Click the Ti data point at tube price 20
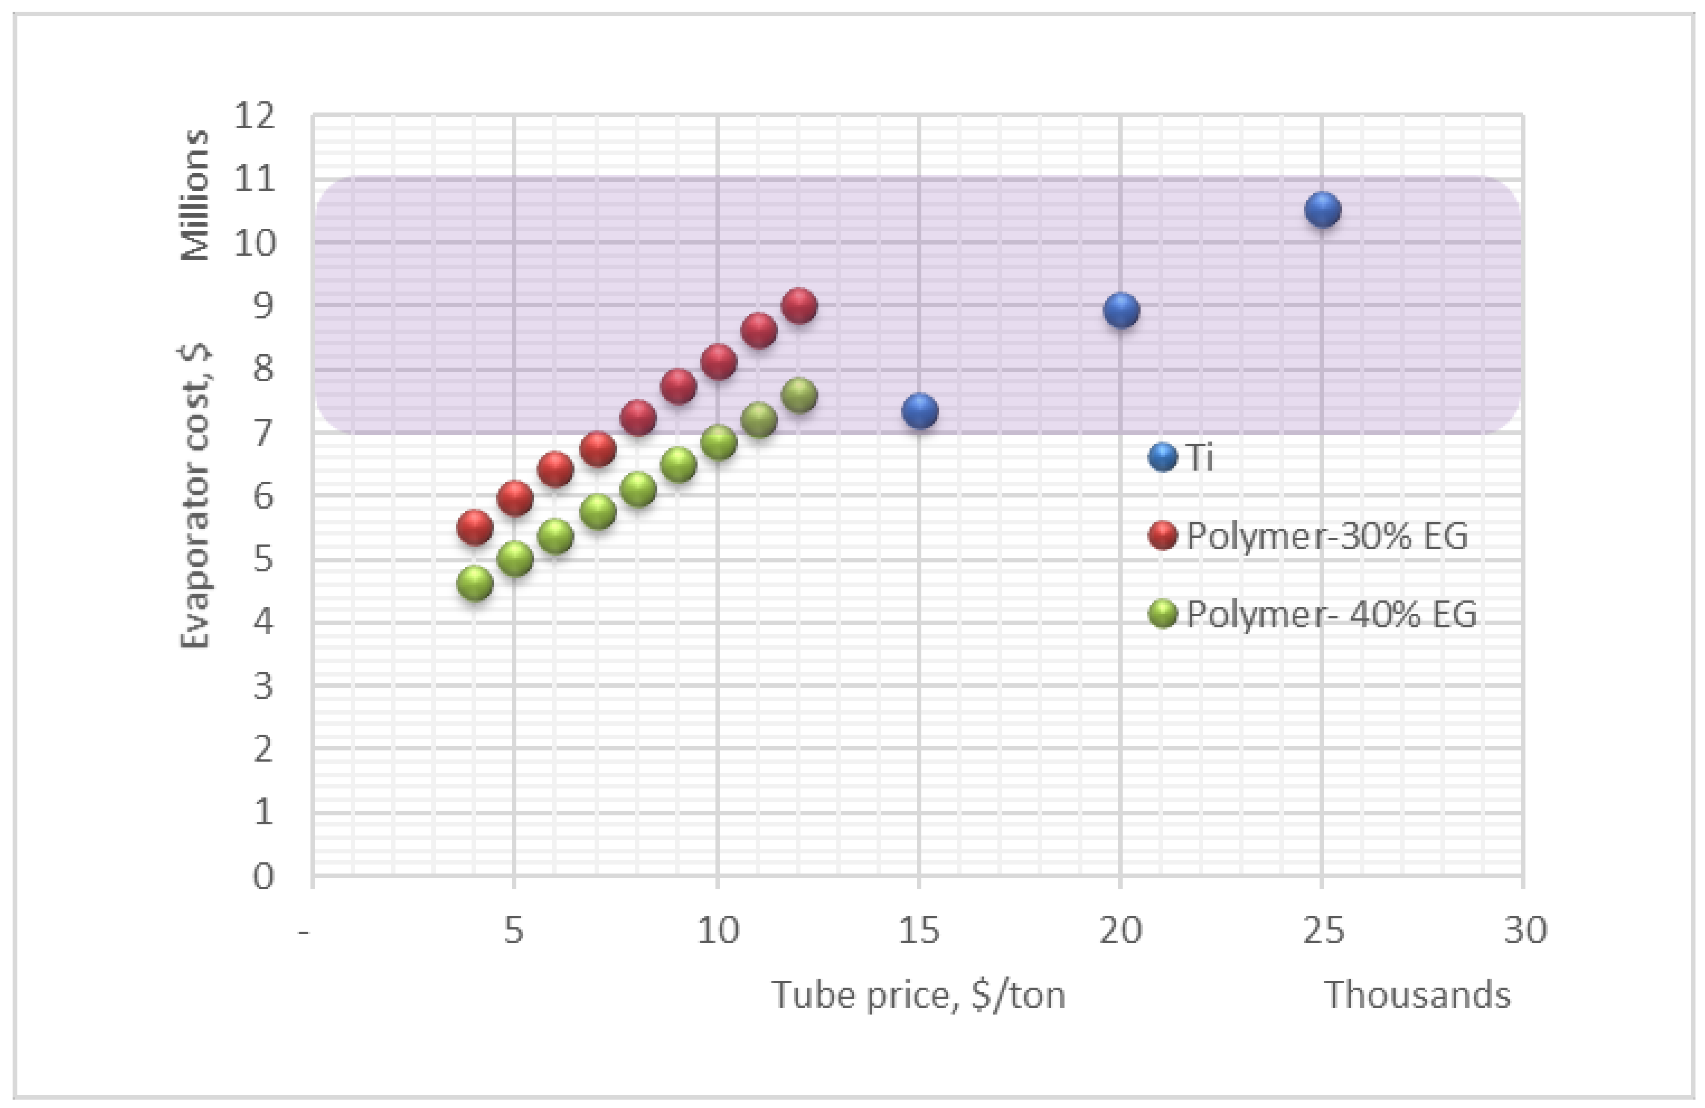This screenshot has height=1108, width=1705. (1121, 311)
